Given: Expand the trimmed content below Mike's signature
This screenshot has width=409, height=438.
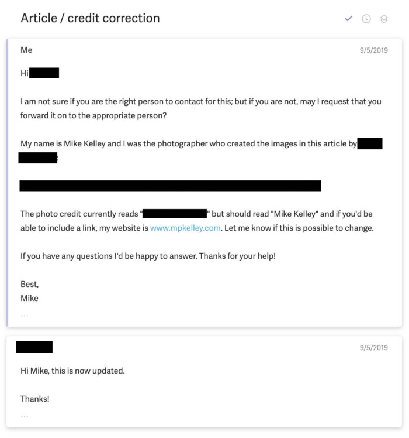Looking at the screenshot, I should (x=24, y=315).
